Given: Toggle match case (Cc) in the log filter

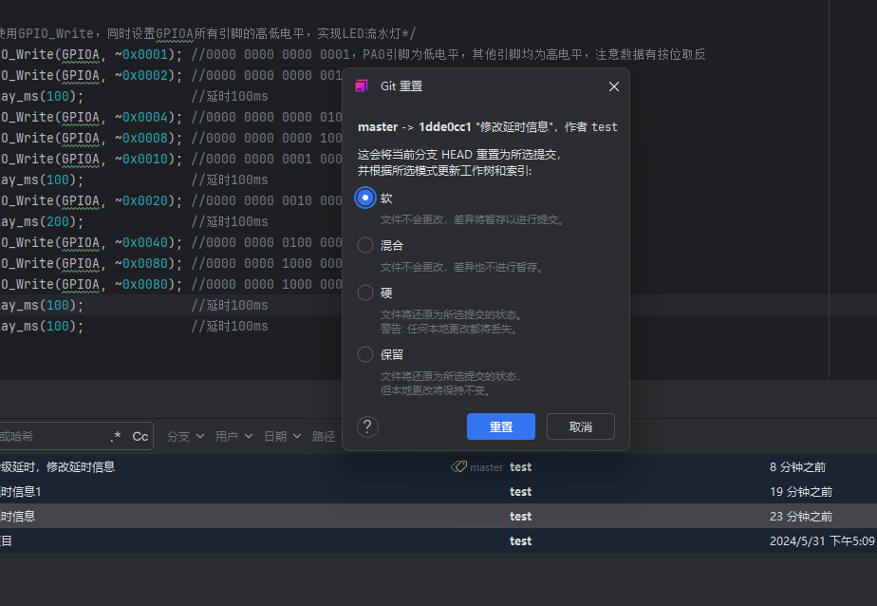Looking at the screenshot, I should pos(140,436).
